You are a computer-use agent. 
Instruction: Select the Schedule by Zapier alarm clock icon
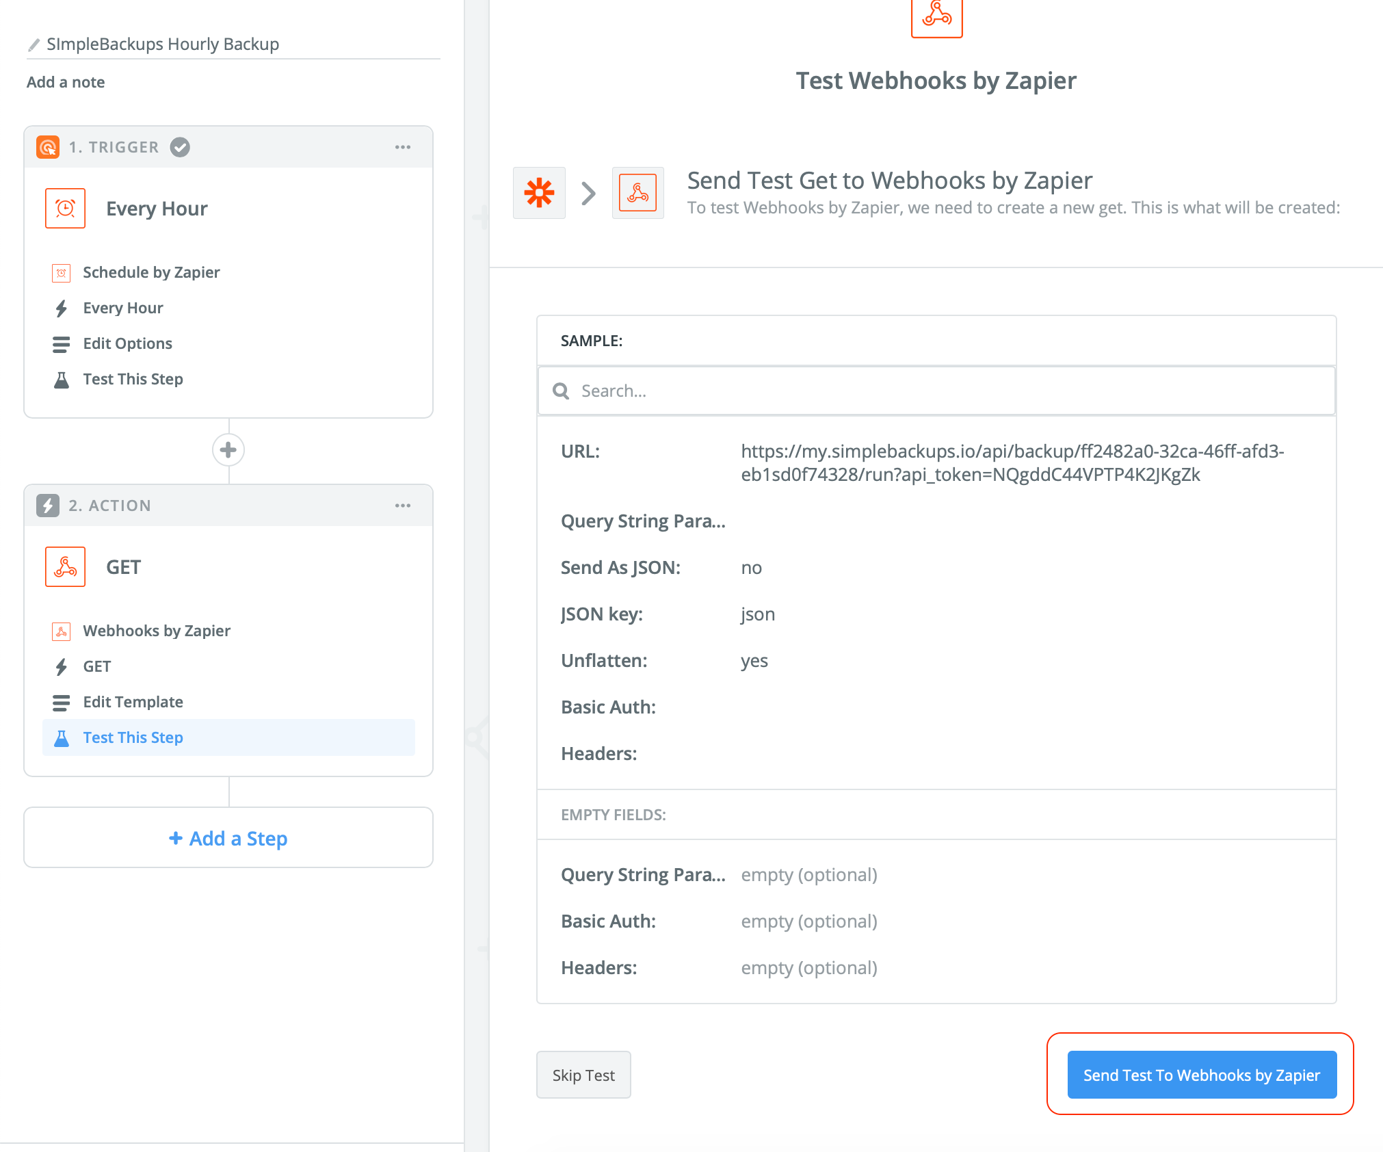coord(61,272)
